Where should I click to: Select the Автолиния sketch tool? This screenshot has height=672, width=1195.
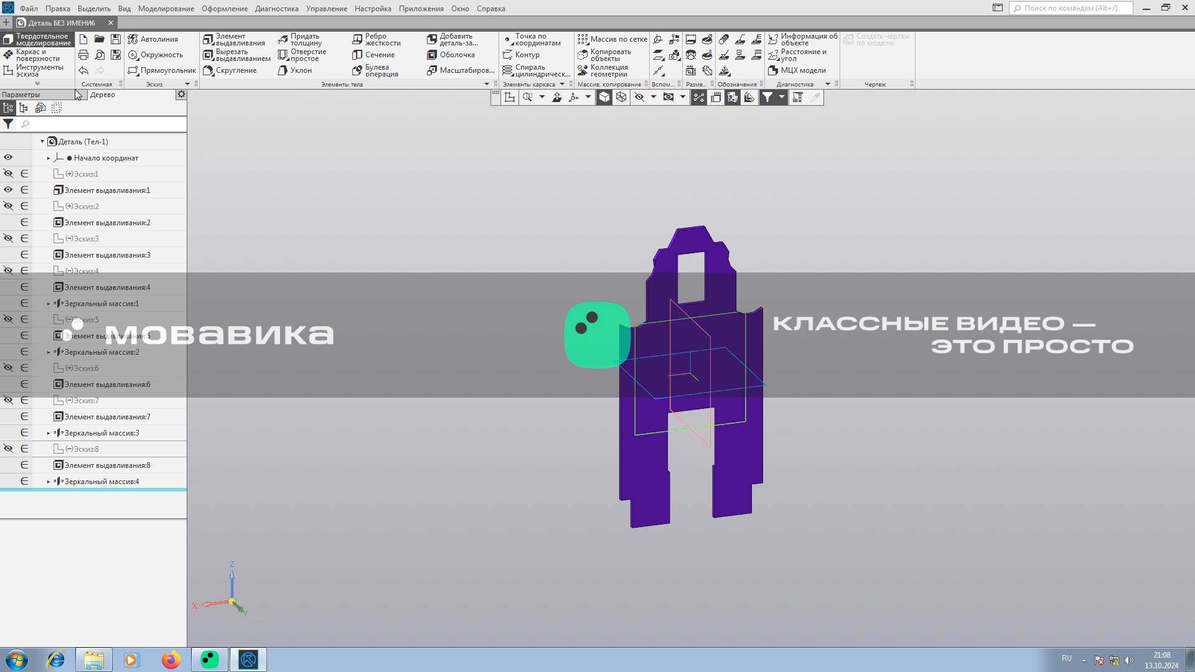point(153,39)
